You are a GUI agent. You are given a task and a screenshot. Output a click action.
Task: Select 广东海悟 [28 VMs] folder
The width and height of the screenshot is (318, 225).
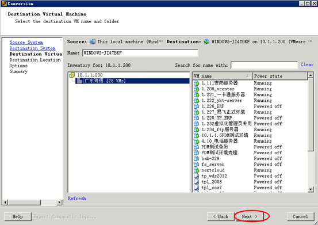[132, 81]
